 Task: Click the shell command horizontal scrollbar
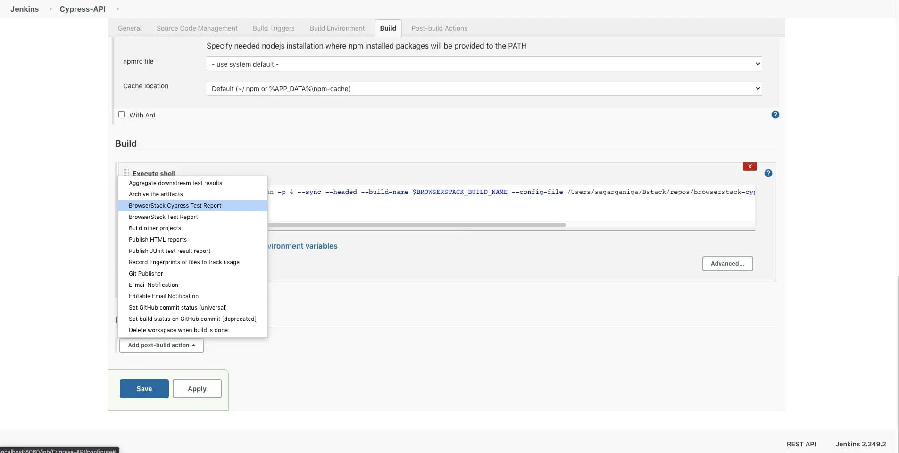tap(415, 225)
